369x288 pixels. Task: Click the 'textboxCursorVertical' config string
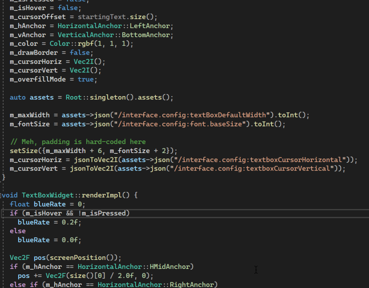(288, 169)
